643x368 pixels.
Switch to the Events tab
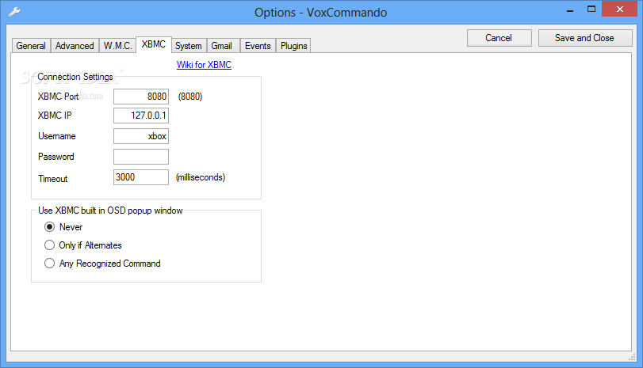click(258, 45)
